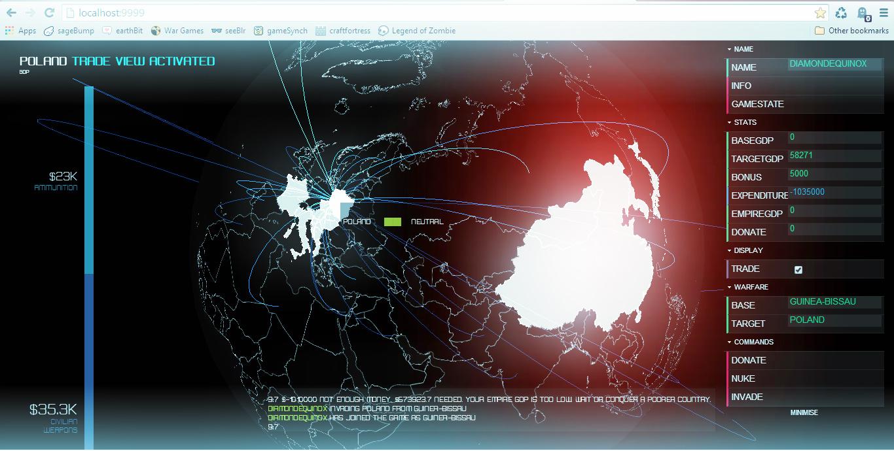The image size is (894, 451).
Task: Click the browser forward arrow
Action: click(30, 12)
